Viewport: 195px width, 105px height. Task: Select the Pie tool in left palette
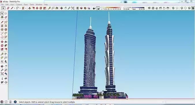[x=6, y=37]
